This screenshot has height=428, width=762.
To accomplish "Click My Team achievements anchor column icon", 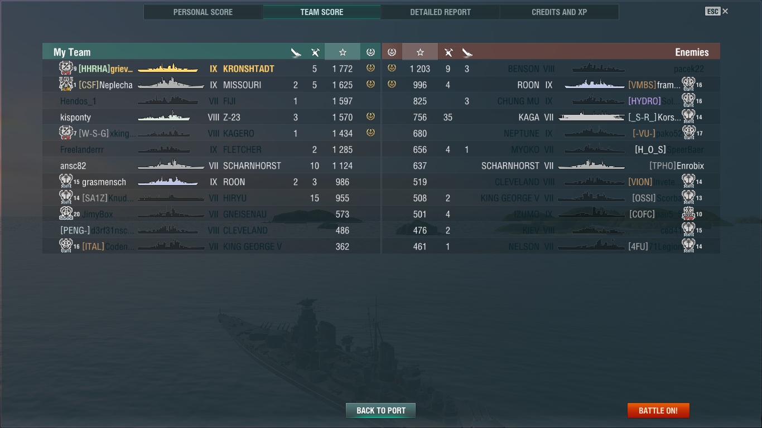I will [370, 52].
